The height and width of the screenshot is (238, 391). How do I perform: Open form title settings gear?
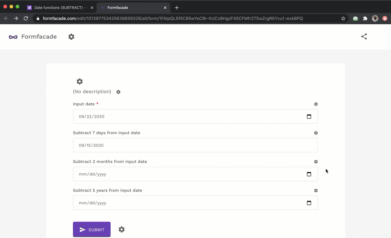[x=80, y=81]
